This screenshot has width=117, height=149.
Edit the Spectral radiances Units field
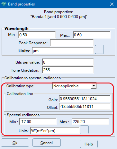pos(55,131)
